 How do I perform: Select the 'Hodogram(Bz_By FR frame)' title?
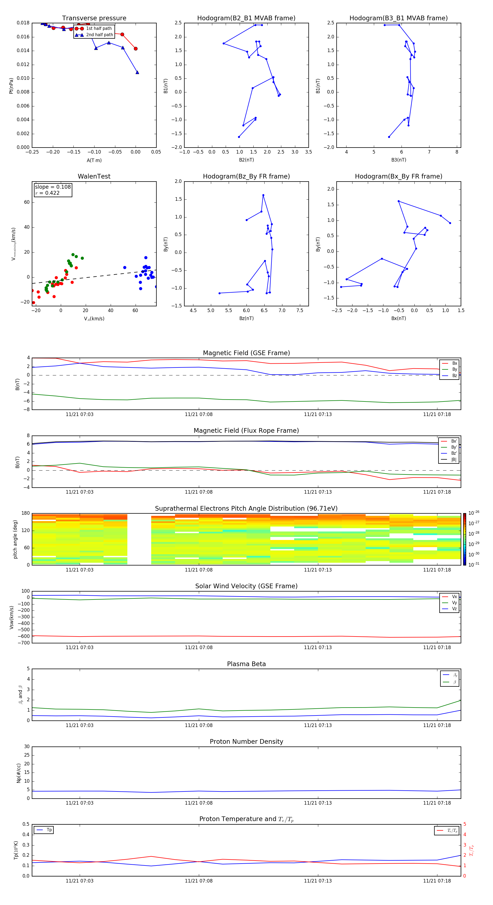pyautogui.click(x=246, y=176)
